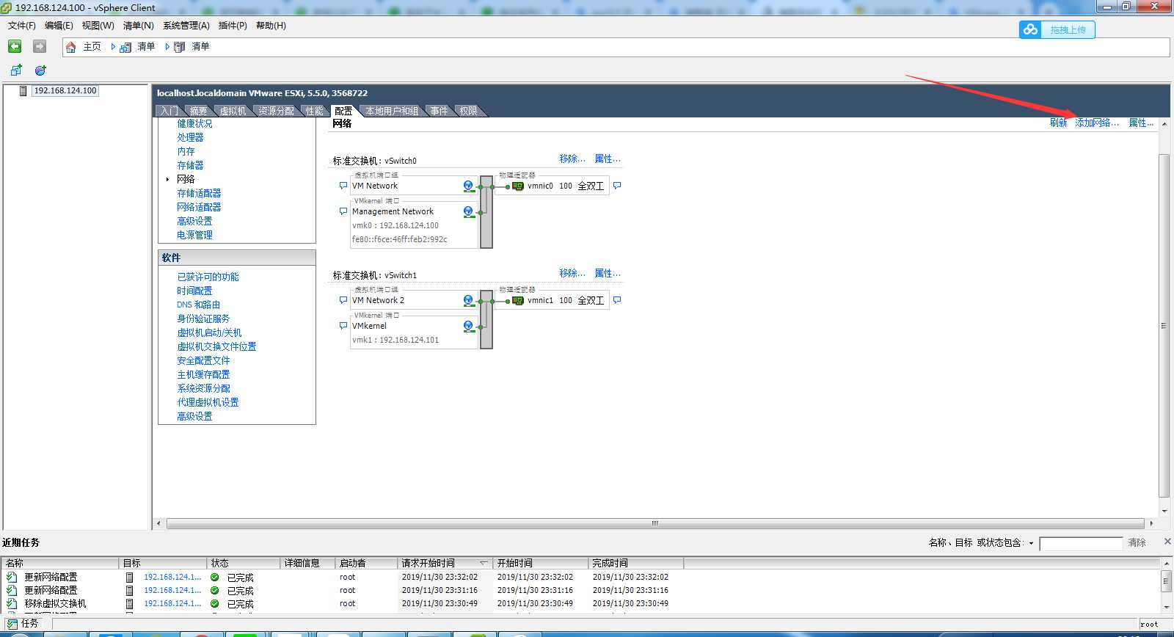Viewport: 1174px width, 637px height.
Task: Switch to the 事件 tab
Action: [x=439, y=111]
